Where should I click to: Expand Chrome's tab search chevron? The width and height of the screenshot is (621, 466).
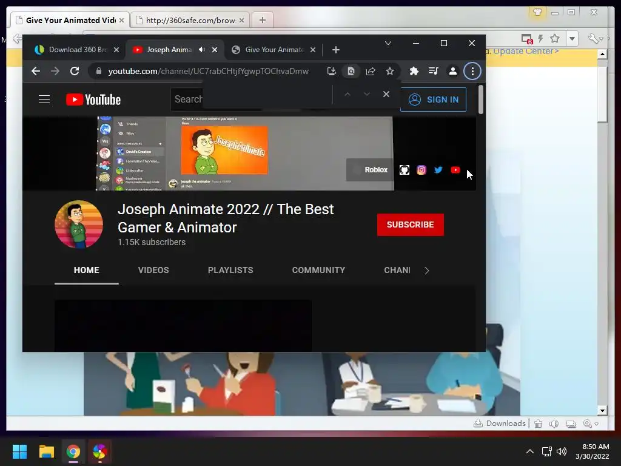(388, 43)
